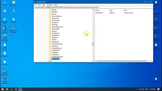The image size is (162, 91).
Task: Expand the SearchPlatform registry key
Action: click(48, 16)
